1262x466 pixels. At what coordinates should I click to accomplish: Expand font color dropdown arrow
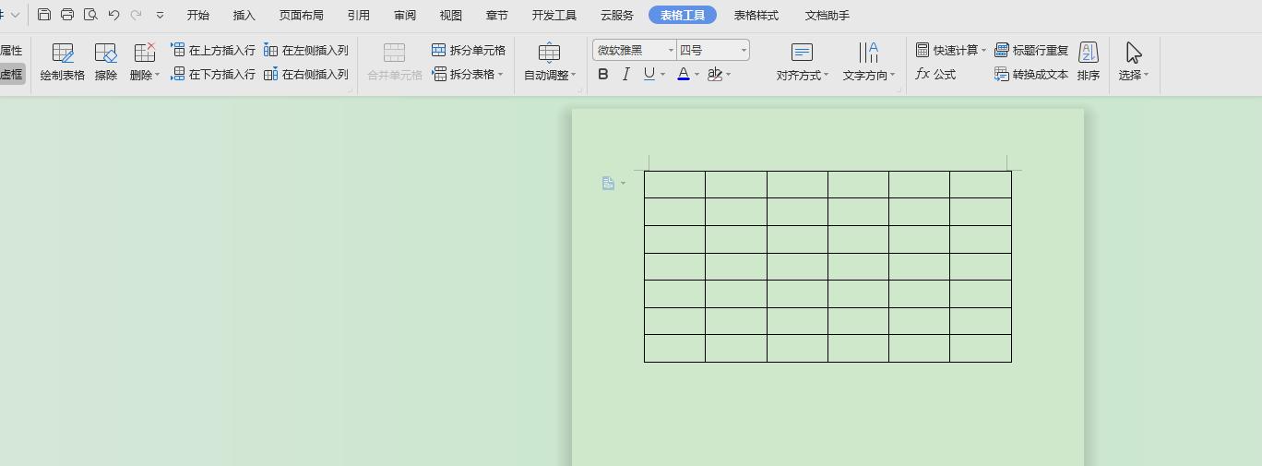tap(696, 75)
